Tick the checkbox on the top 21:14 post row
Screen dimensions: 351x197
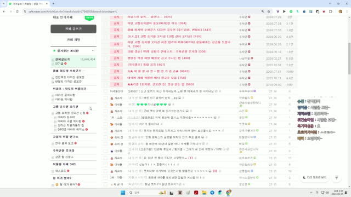tap(105, 91)
